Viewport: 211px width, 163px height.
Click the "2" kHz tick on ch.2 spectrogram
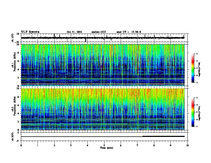click(x=18, y=122)
